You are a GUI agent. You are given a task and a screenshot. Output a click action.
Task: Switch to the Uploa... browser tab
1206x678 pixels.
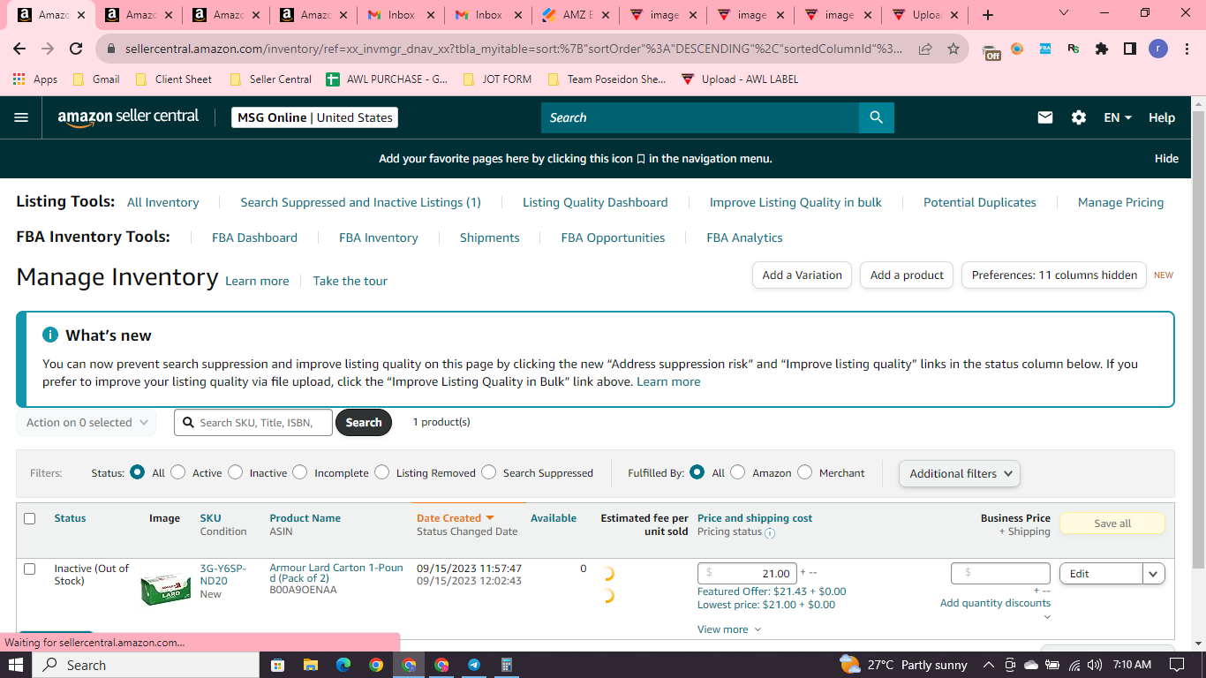tap(926, 15)
